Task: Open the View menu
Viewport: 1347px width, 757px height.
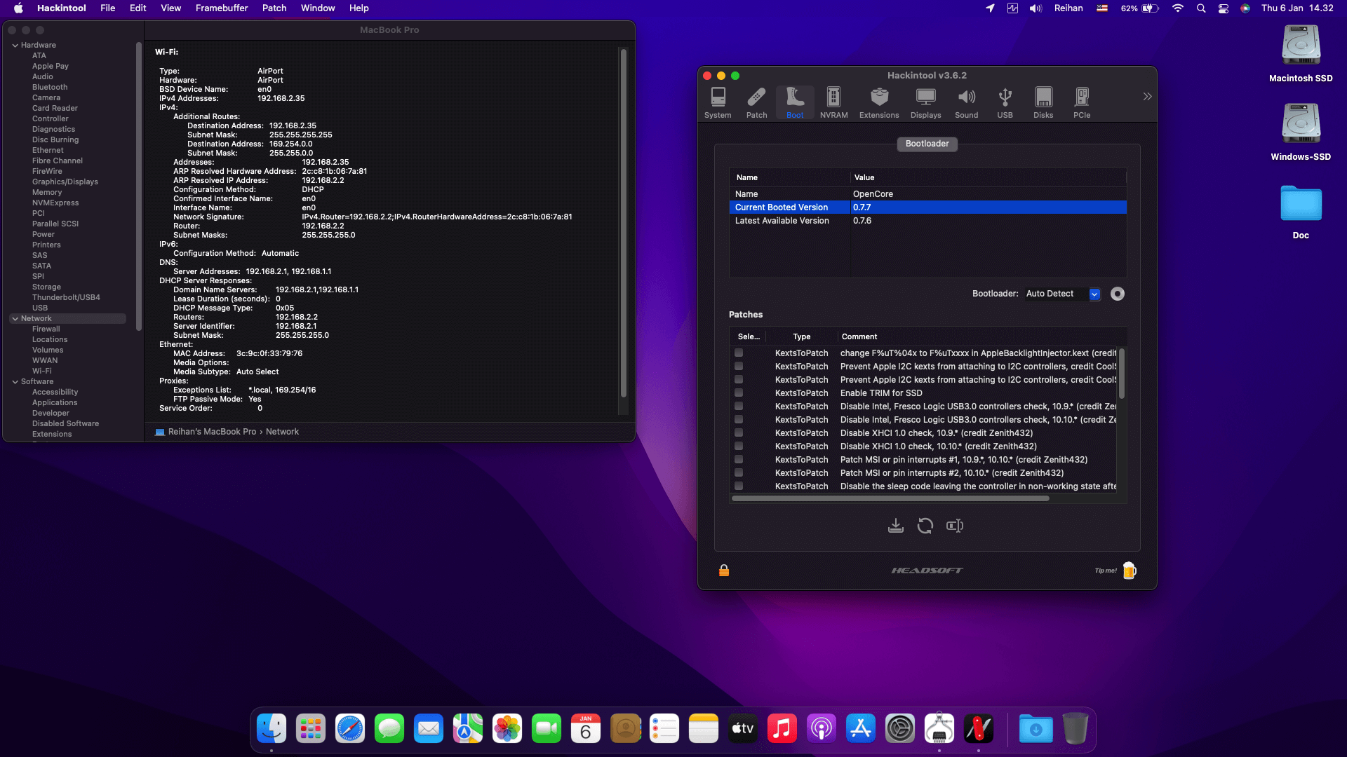Action: 170,8
